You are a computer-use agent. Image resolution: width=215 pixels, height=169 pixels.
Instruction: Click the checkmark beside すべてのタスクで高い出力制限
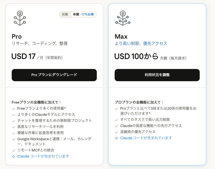pyautogui.click(x=116, y=120)
